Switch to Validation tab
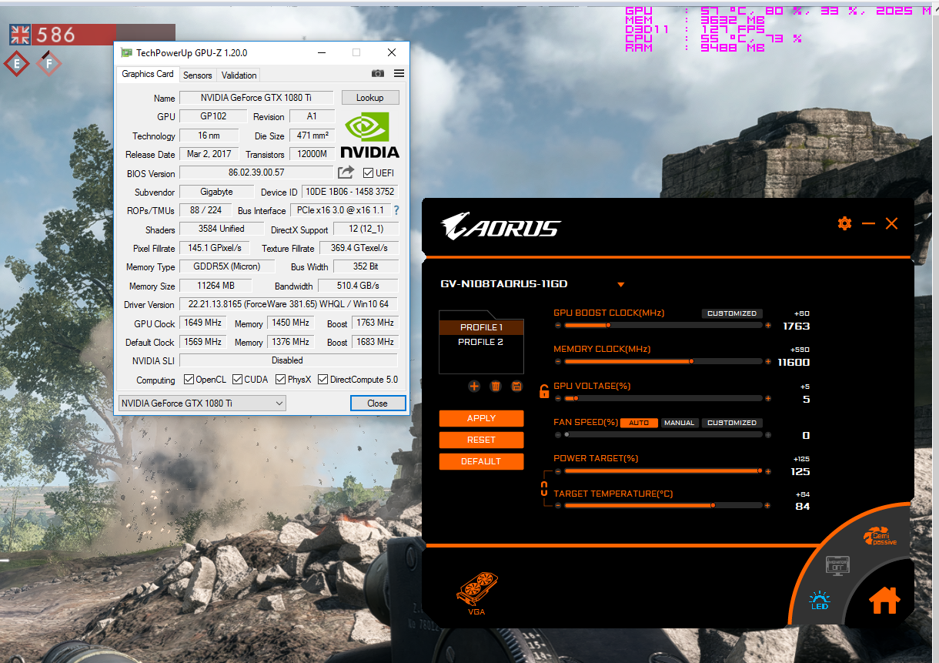Viewport: 939px width, 663px height. coord(239,75)
